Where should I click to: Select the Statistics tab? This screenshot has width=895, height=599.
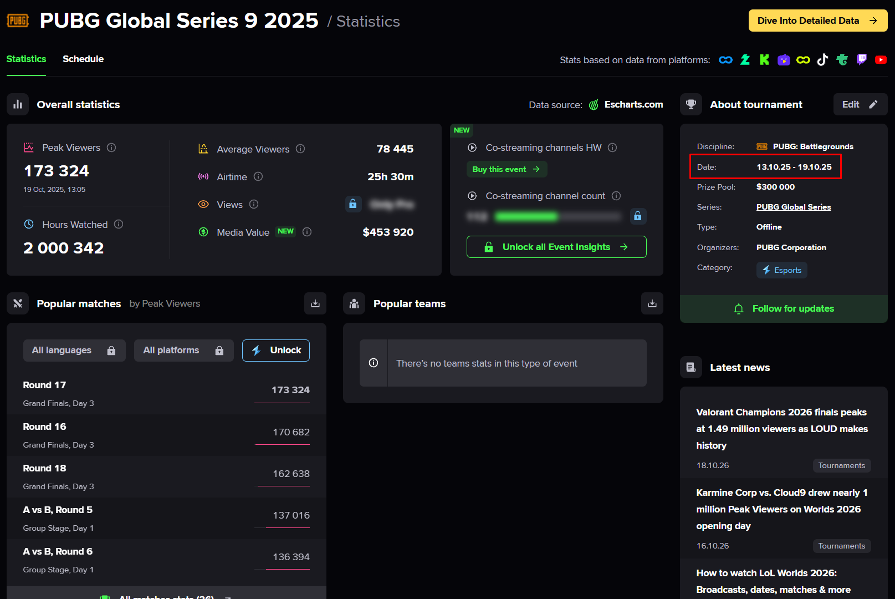(x=26, y=59)
